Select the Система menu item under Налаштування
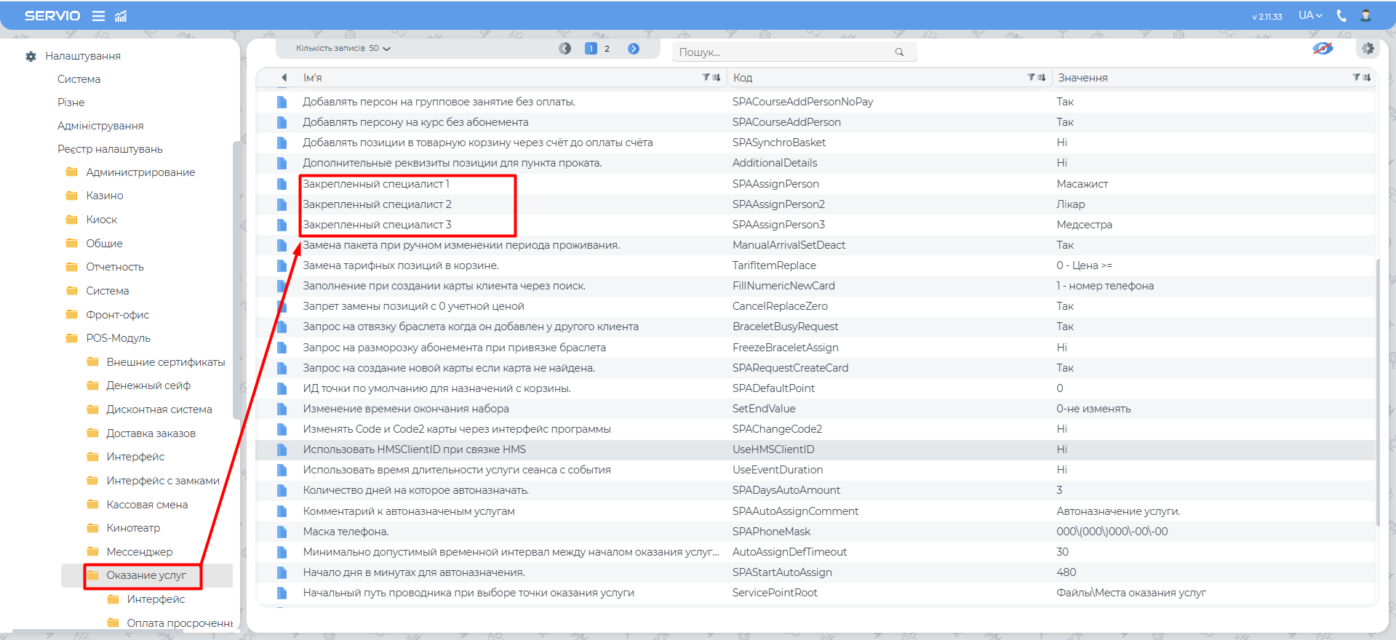 (x=79, y=79)
